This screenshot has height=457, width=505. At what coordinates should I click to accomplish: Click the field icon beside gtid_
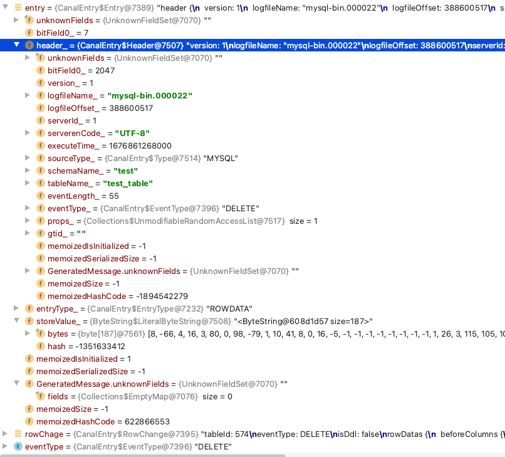pyautogui.click(x=41, y=233)
